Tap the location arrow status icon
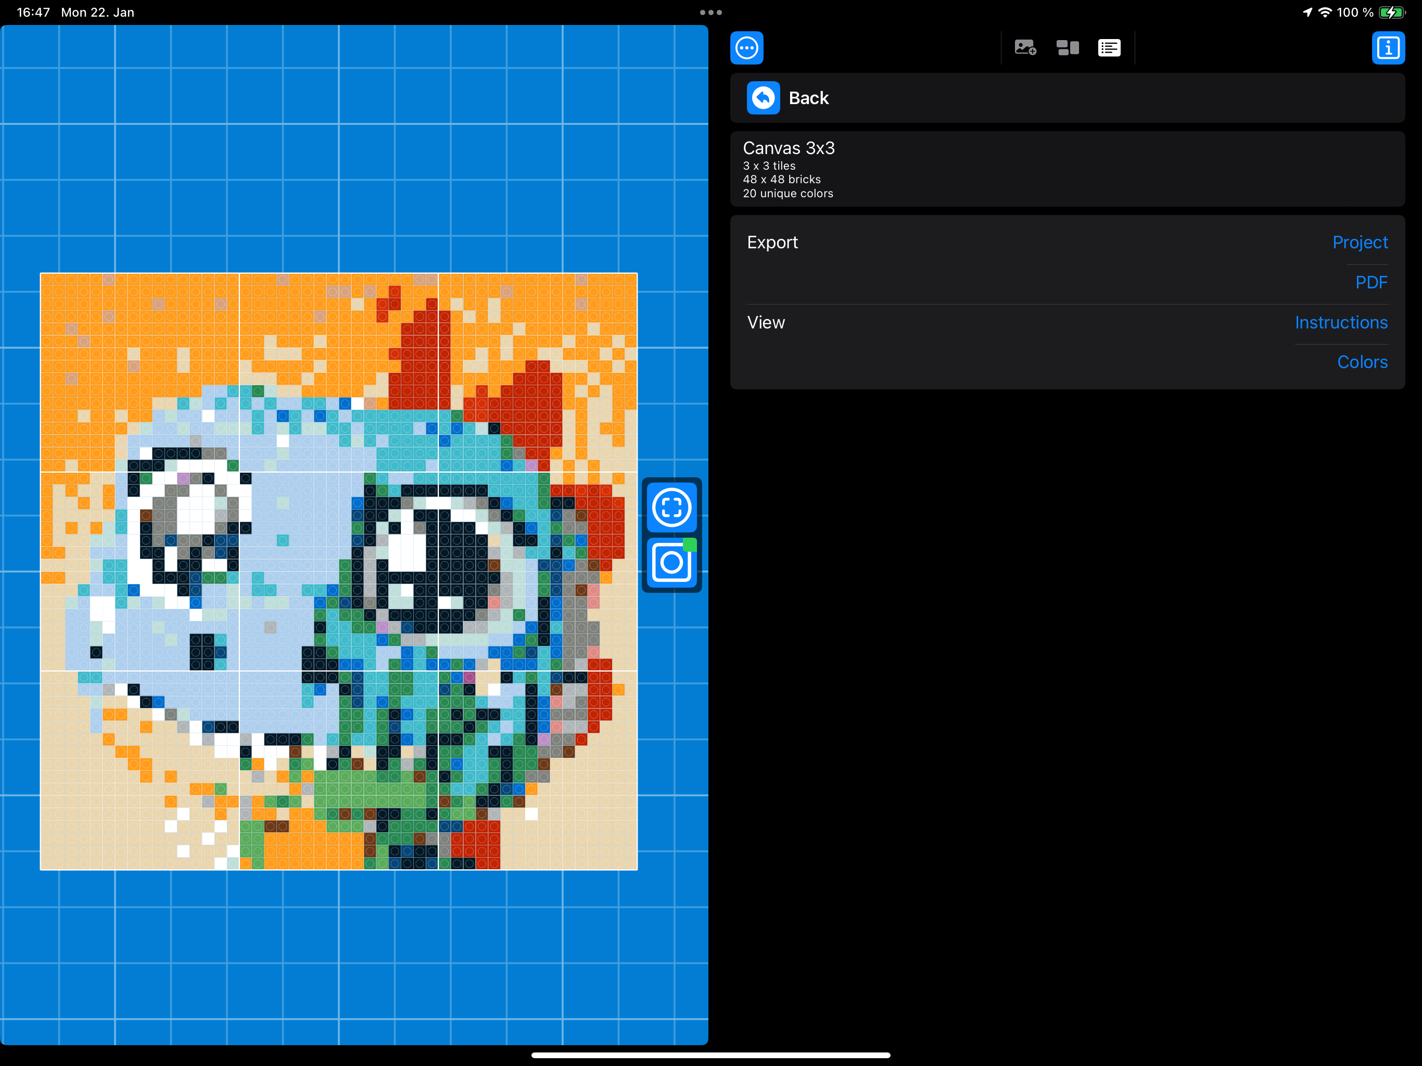The height and width of the screenshot is (1066, 1422). [x=1307, y=12]
